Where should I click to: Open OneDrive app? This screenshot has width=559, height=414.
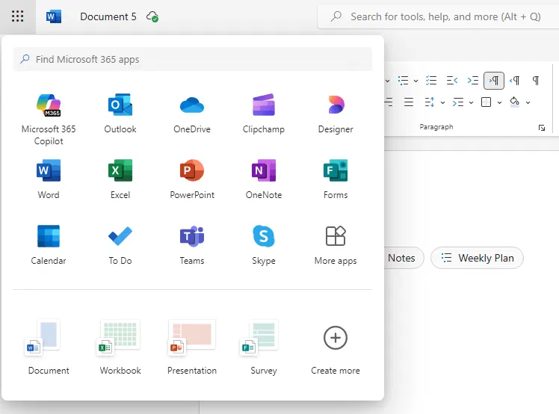tap(192, 114)
